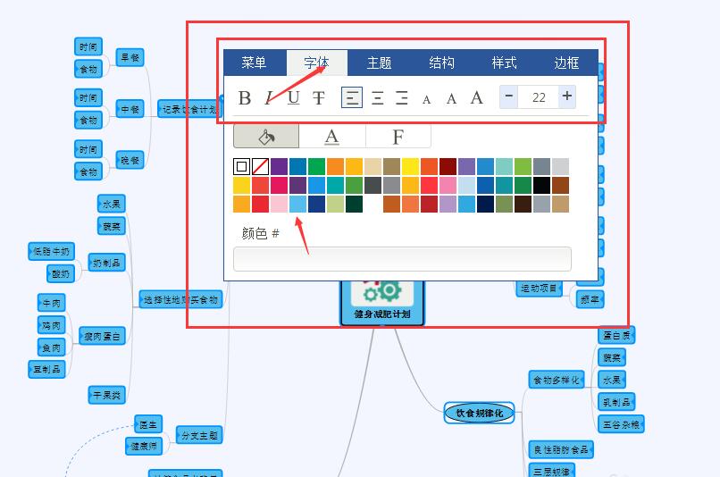
Task: Open the 边框 tab
Action: pos(566,63)
